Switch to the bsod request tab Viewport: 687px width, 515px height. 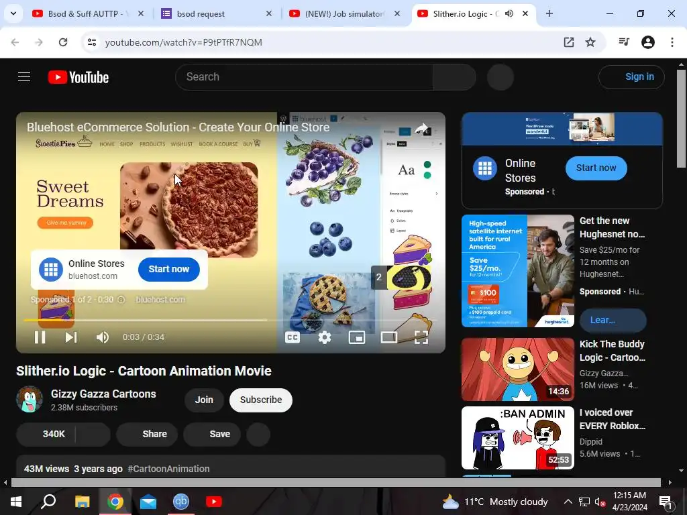pos(215,13)
